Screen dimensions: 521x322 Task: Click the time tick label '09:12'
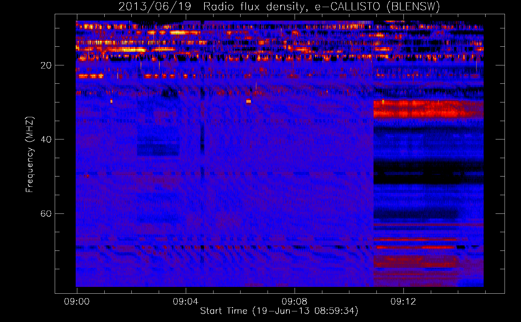pos(403,302)
